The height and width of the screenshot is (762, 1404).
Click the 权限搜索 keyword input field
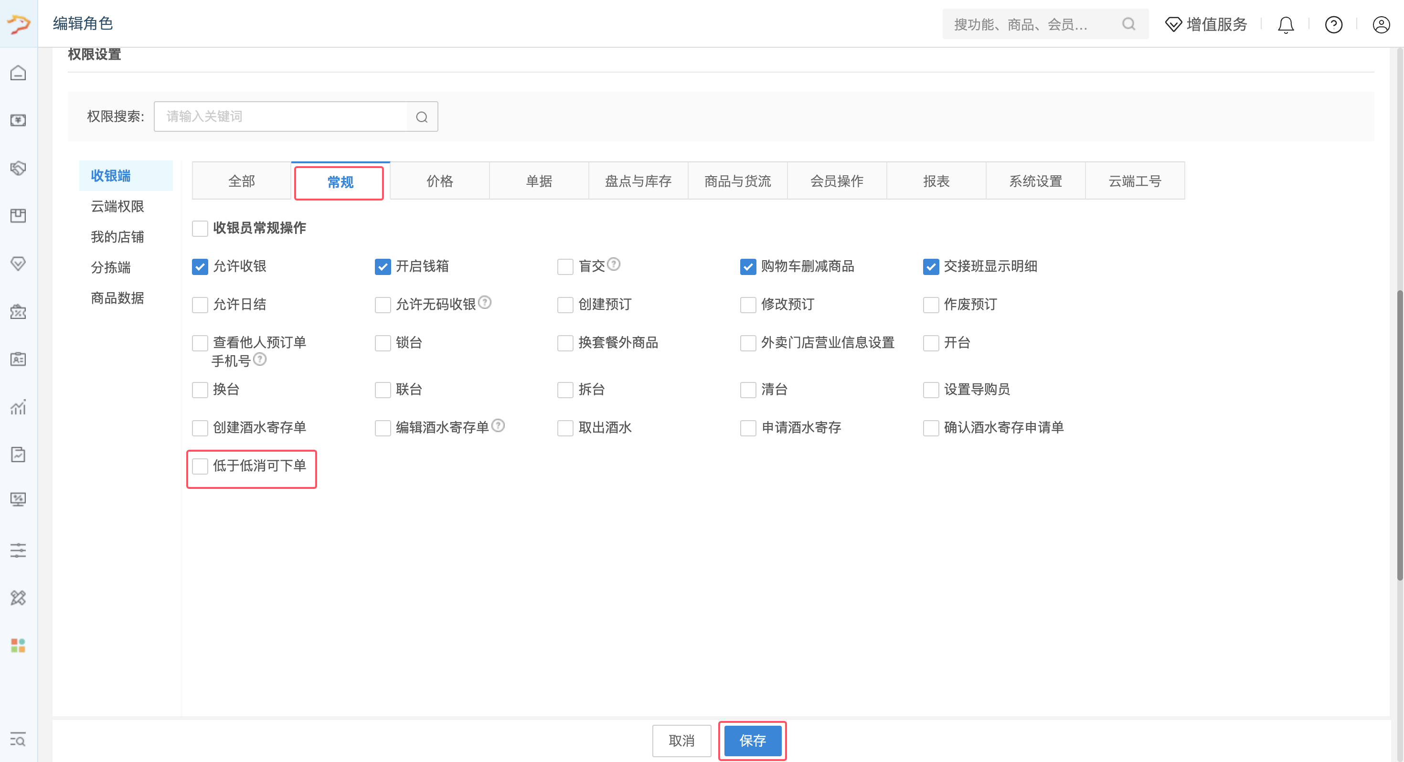(x=281, y=116)
